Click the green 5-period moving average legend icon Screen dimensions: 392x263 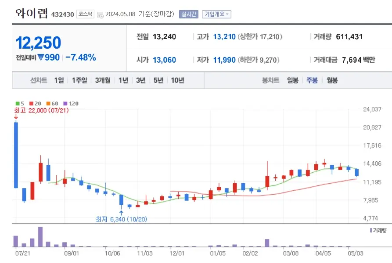tap(17, 103)
